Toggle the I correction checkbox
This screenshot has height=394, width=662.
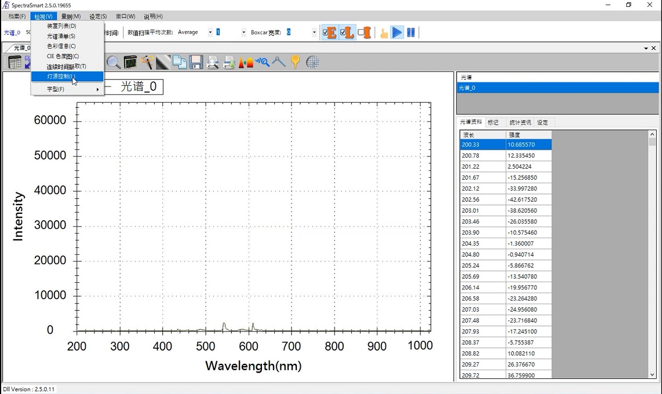click(x=365, y=32)
